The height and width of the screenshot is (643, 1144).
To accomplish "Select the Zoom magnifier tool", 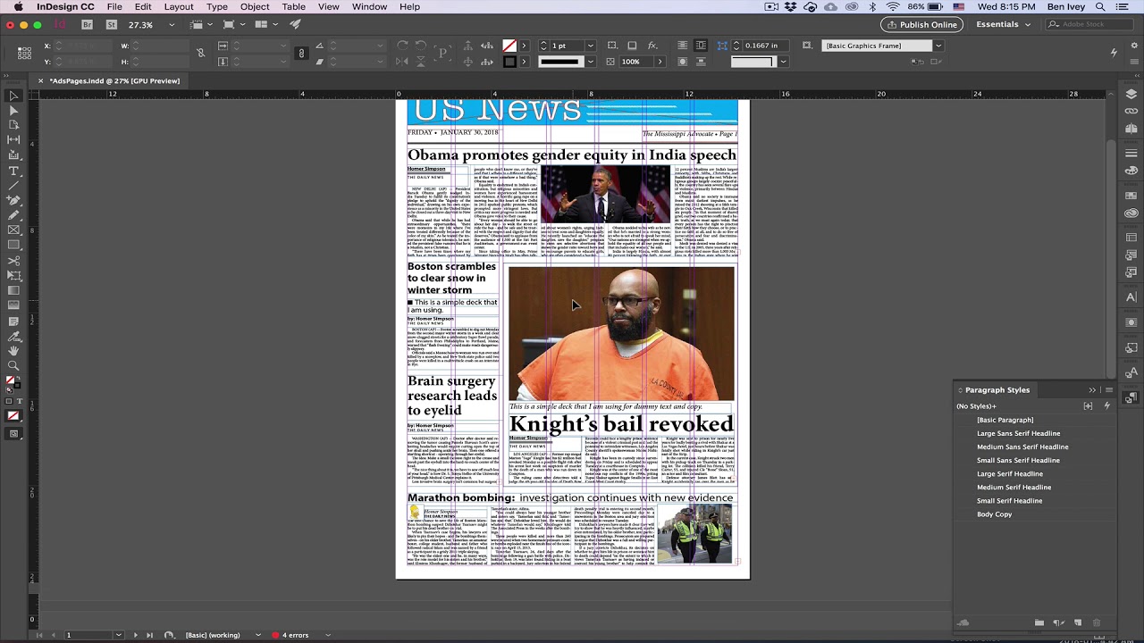I will [x=13, y=365].
